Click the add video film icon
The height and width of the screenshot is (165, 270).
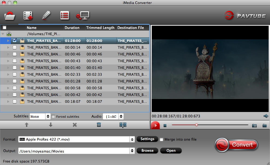click(28, 16)
